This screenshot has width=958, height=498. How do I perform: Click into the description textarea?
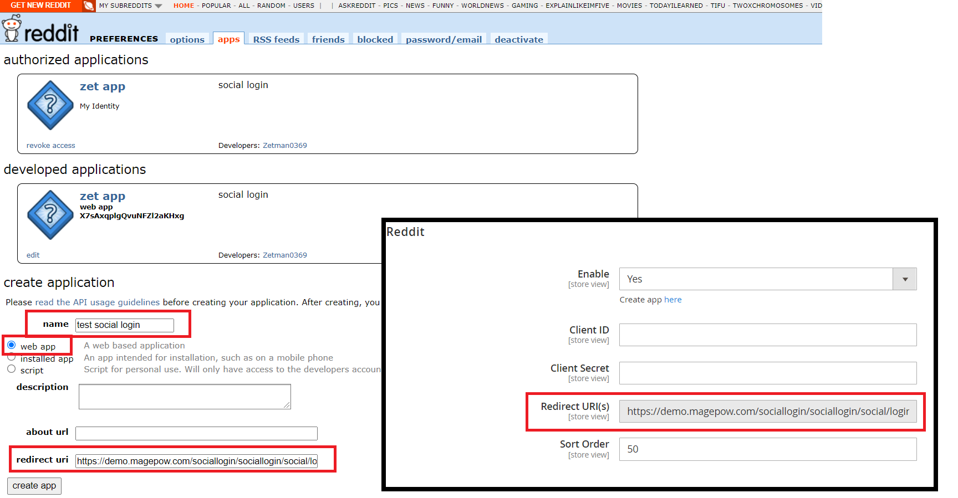[185, 397]
